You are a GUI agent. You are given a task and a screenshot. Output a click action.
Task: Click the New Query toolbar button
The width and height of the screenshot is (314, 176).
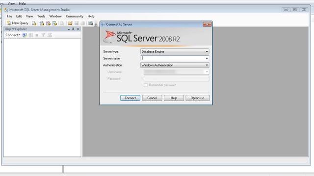(18, 23)
